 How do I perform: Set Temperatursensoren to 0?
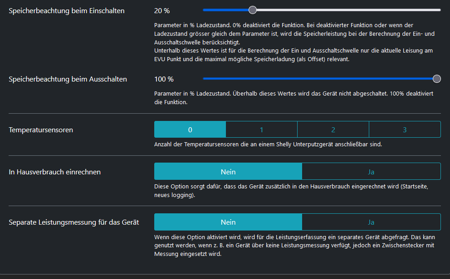(x=190, y=130)
